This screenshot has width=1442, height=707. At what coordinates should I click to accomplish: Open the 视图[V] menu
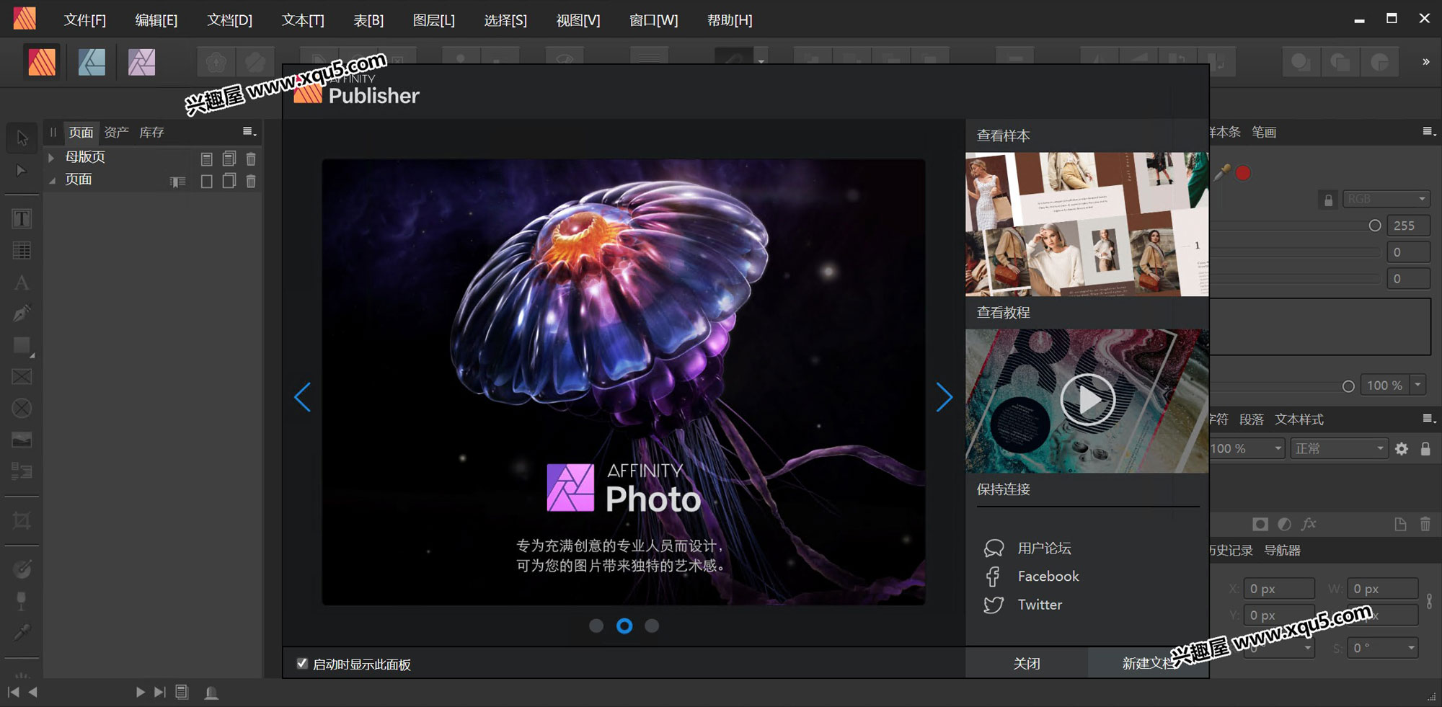[578, 20]
